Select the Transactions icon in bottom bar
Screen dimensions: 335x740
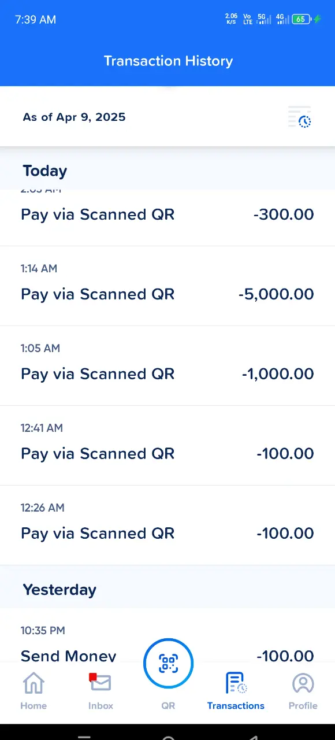(236, 683)
